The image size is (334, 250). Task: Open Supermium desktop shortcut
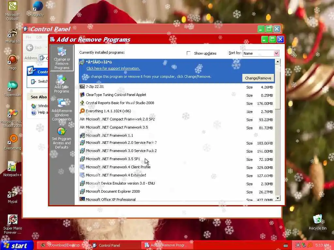[x=12, y=89]
